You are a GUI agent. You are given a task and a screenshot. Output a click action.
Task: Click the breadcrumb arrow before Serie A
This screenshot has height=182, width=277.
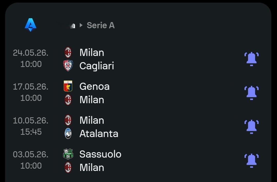(81, 25)
